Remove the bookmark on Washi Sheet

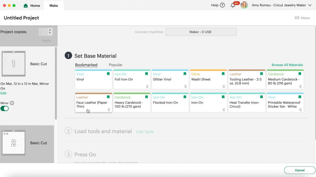click(x=223, y=74)
